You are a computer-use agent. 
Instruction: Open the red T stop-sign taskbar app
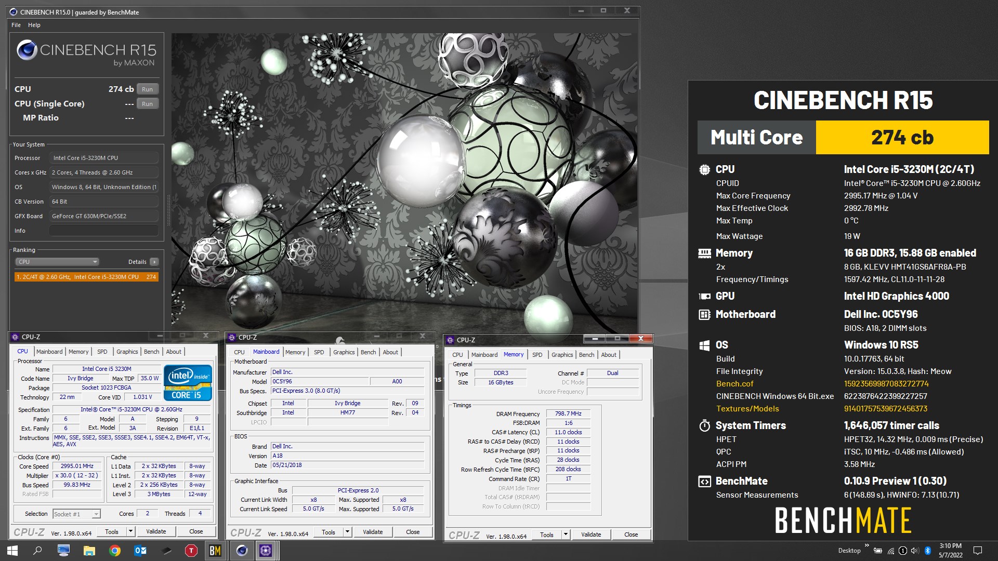191,551
